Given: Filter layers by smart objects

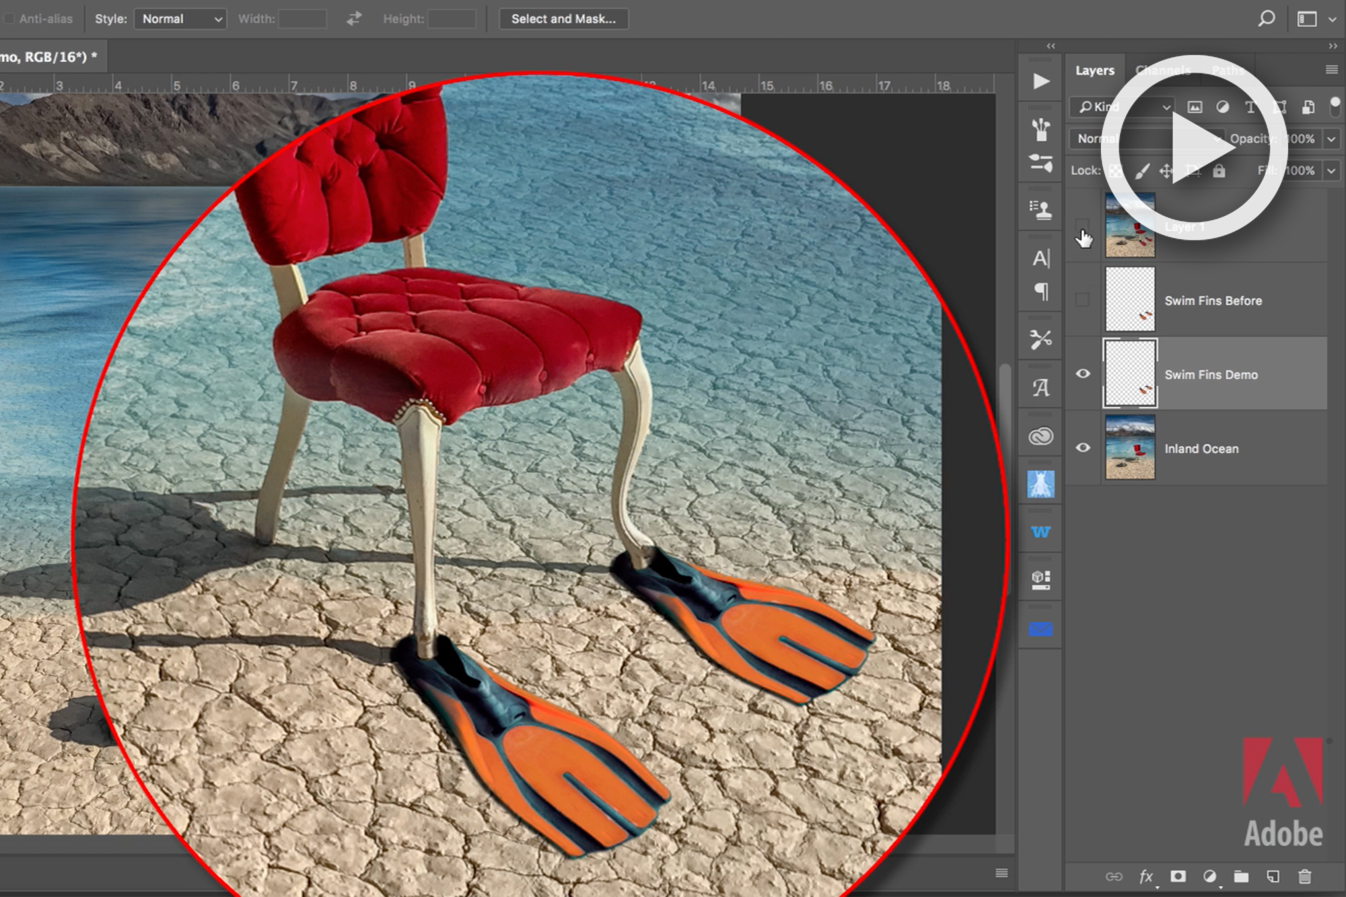Looking at the screenshot, I should tap(1308, 107).
